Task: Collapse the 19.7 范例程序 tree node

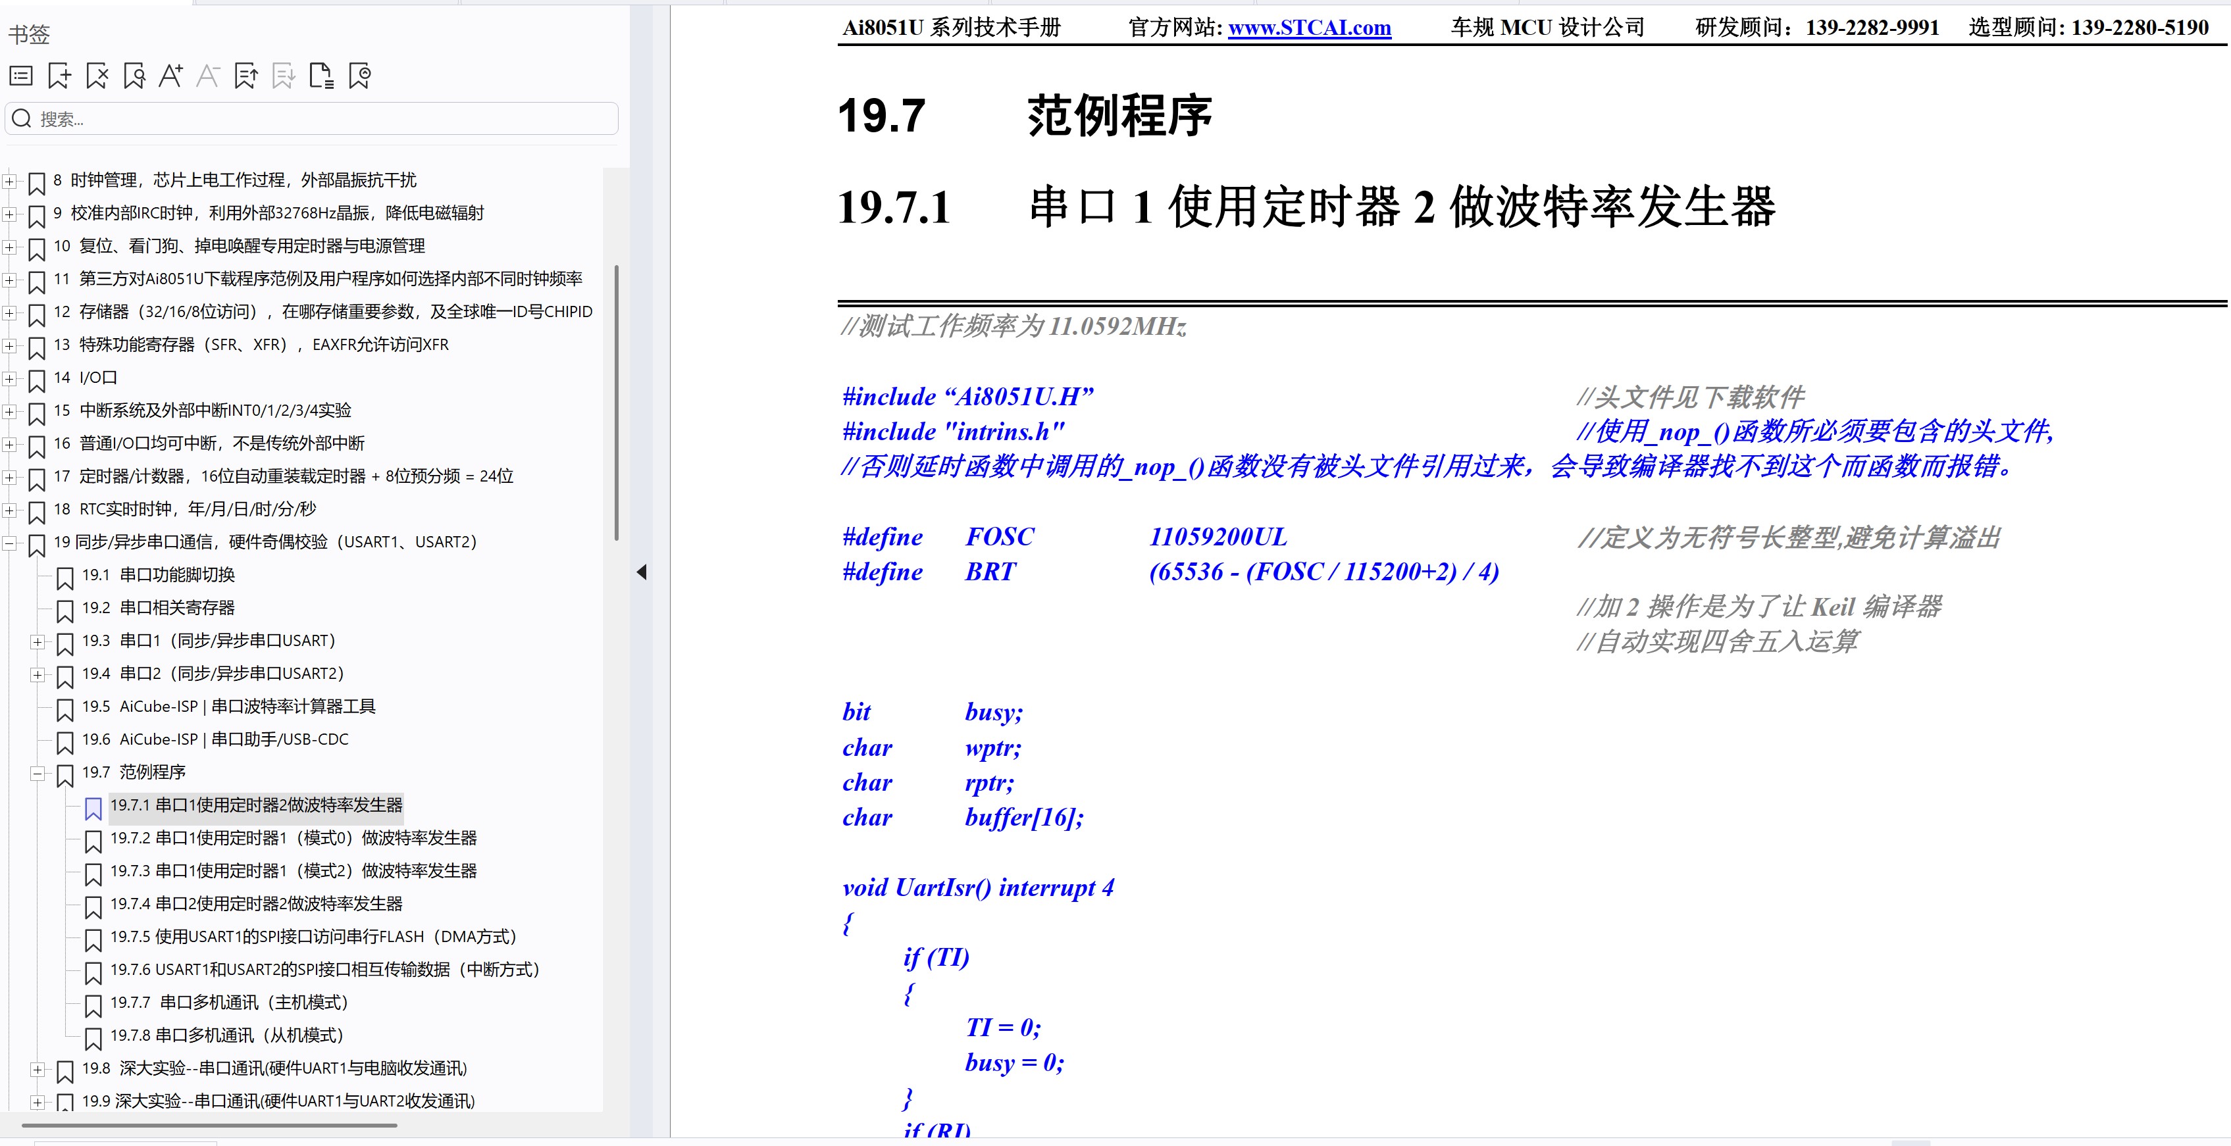Action: pos(38,773)
